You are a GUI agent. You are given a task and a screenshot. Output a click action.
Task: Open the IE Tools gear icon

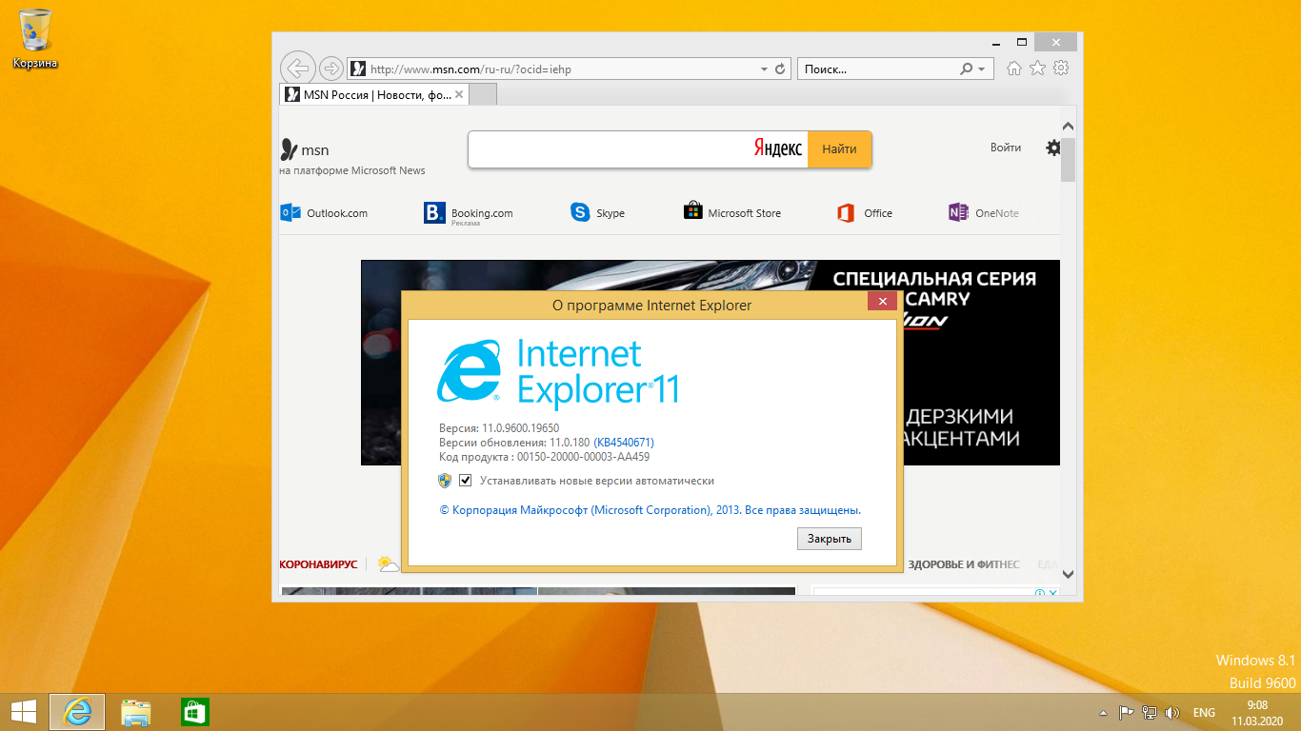pos(1062,68)
